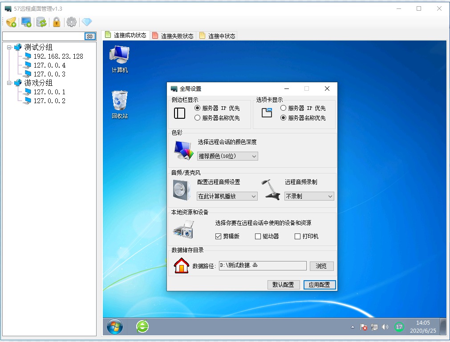Open the 推荐颜色(16位) color depth dropdown
The width and height of the screenshot is (450, 342).
pyautogui.click(x=227, y=156)
